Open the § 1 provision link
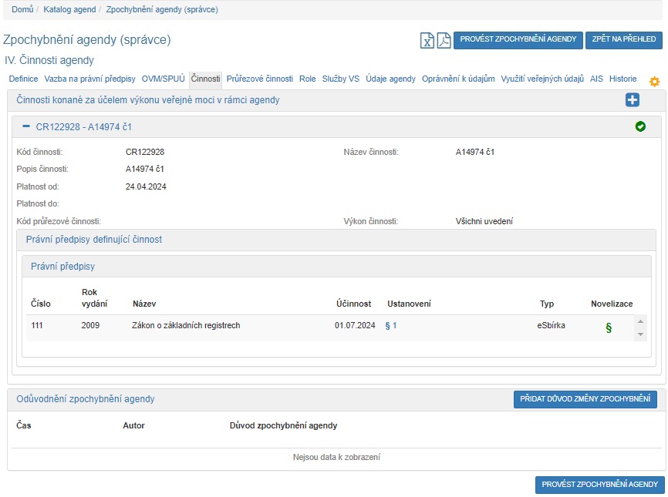The height and width of the screenshot is (497, 668). click(391, 326)
